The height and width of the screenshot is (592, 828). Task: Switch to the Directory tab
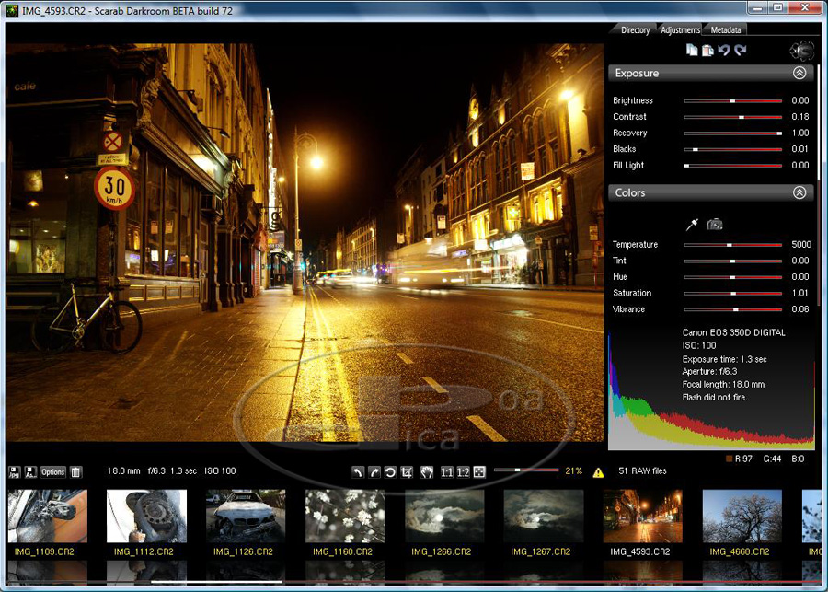(x=635, y=30)
